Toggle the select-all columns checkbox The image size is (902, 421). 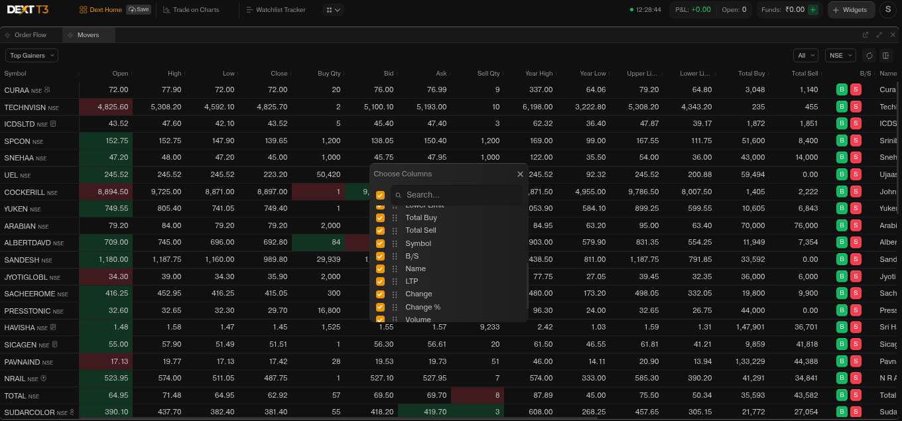coord(380,195)
